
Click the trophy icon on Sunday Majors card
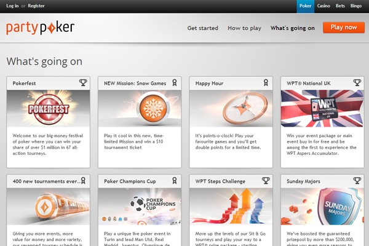click(x=357, y=181)
